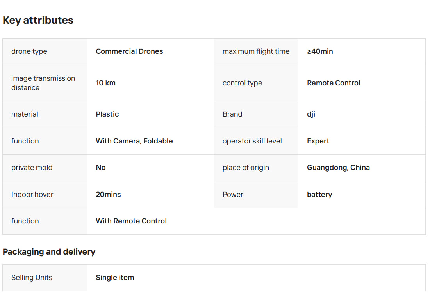This screenshot has width=430, height=294.
Task: Click the Packaging and delivery heading
Action: (49, 252)
